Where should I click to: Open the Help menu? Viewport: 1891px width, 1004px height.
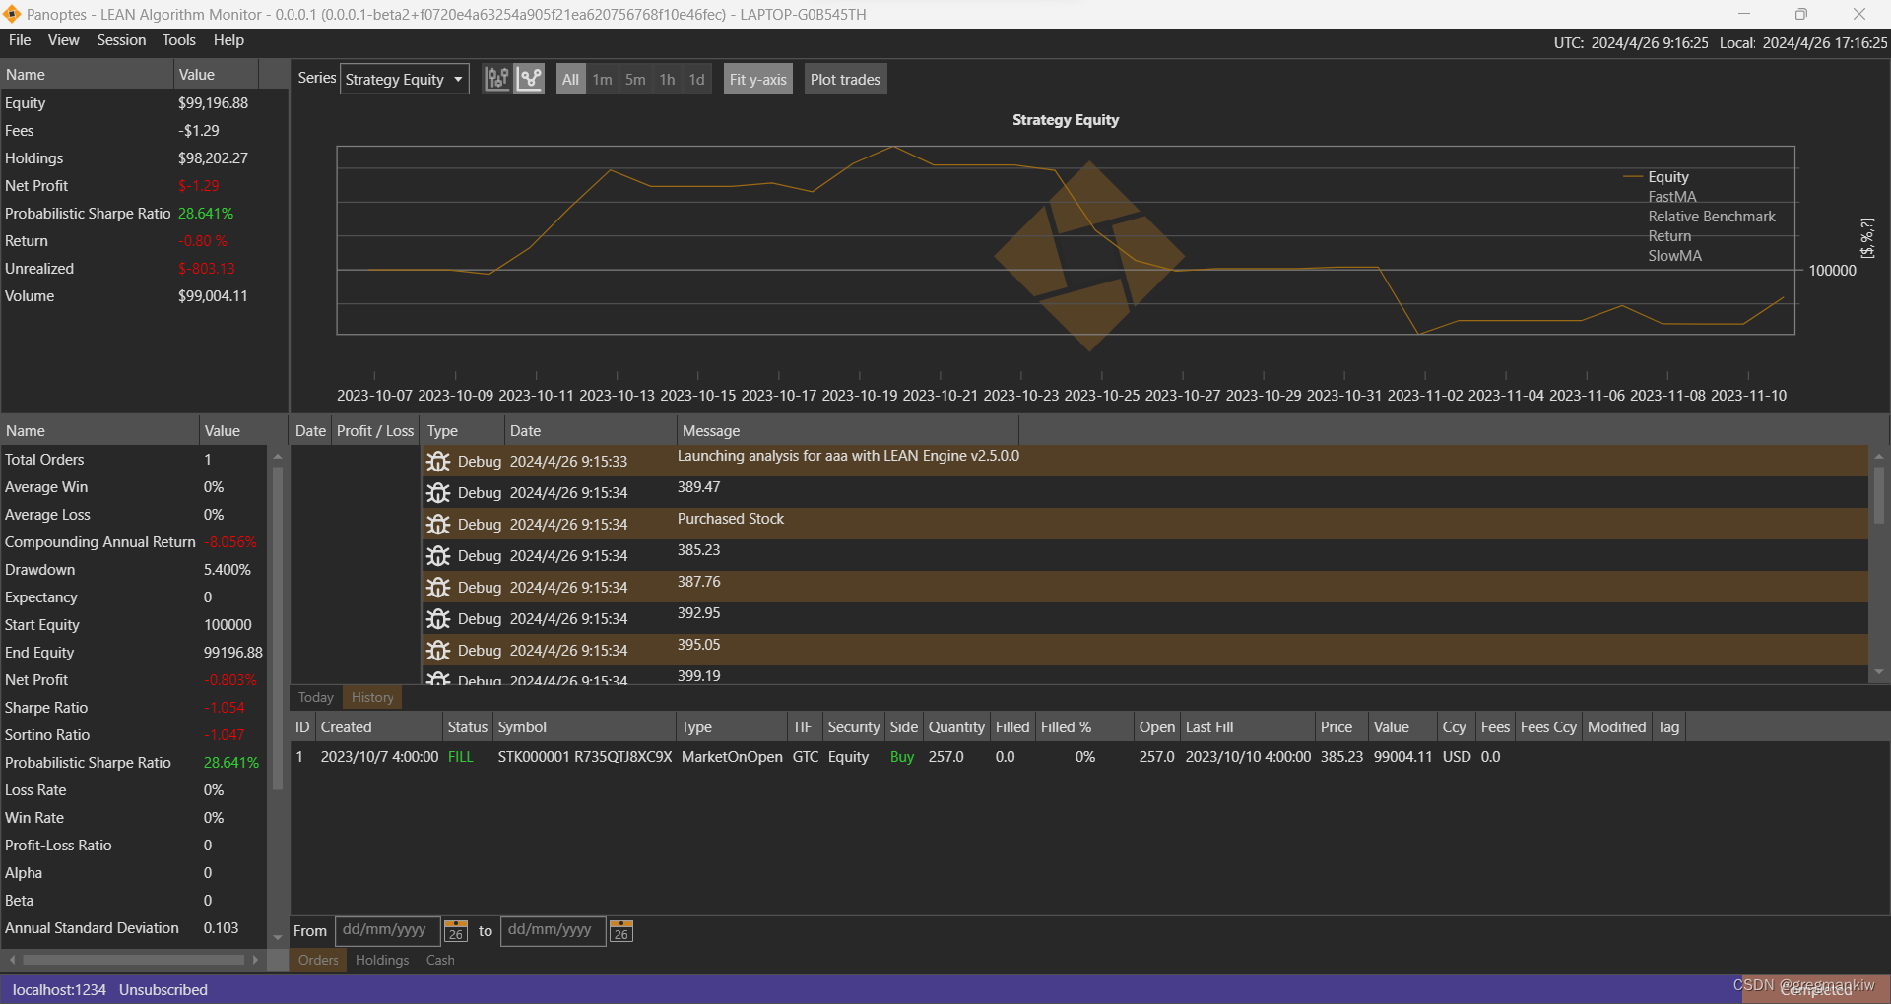pos(228,40)
